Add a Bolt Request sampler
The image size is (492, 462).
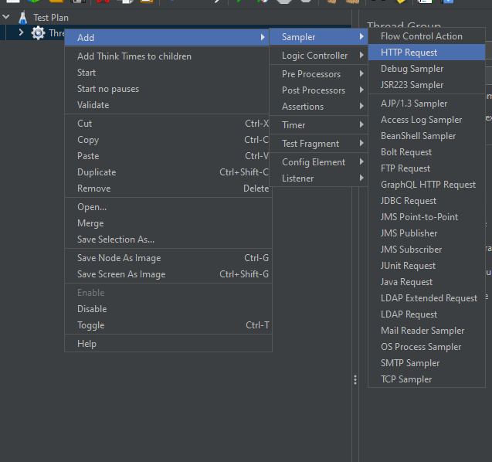click(x=426, y=152)
